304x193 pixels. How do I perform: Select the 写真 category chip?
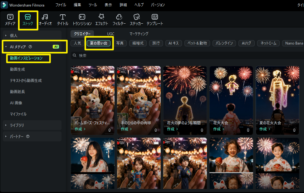(x=120, y=43)
